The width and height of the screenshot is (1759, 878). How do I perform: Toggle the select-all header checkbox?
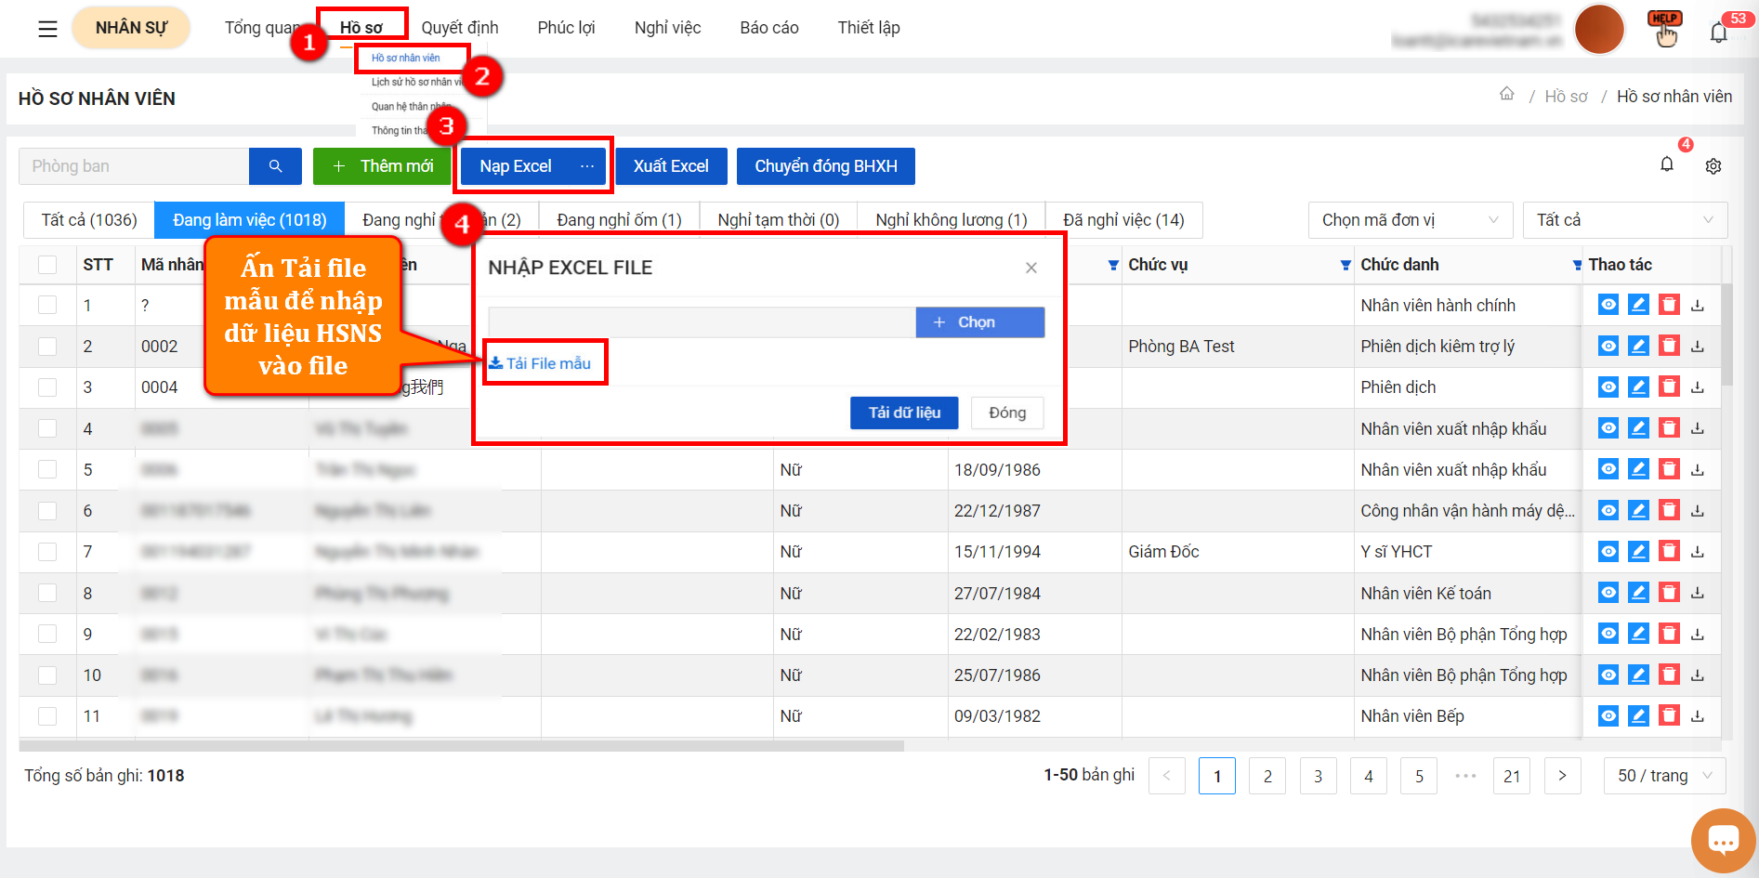[x=47, y=265]
